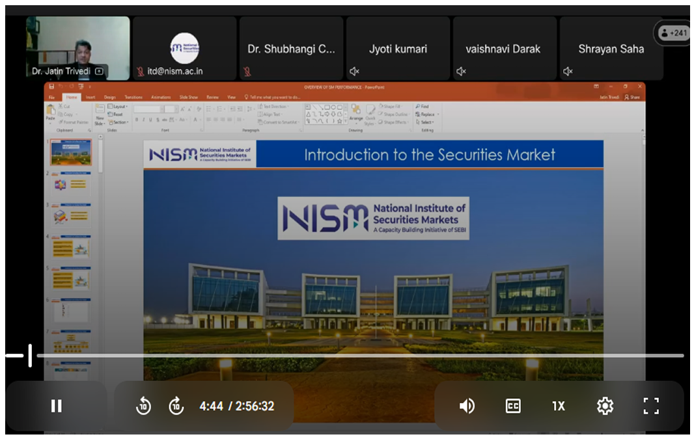Select the Shrayan Saha participant tile
The width and height of the screenshot is (694, 441).
pyautogui.click(x=611, y=48)
